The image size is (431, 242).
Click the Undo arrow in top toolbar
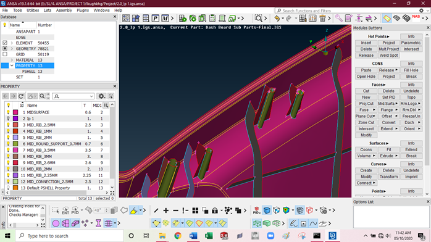[x=277, y=19]
